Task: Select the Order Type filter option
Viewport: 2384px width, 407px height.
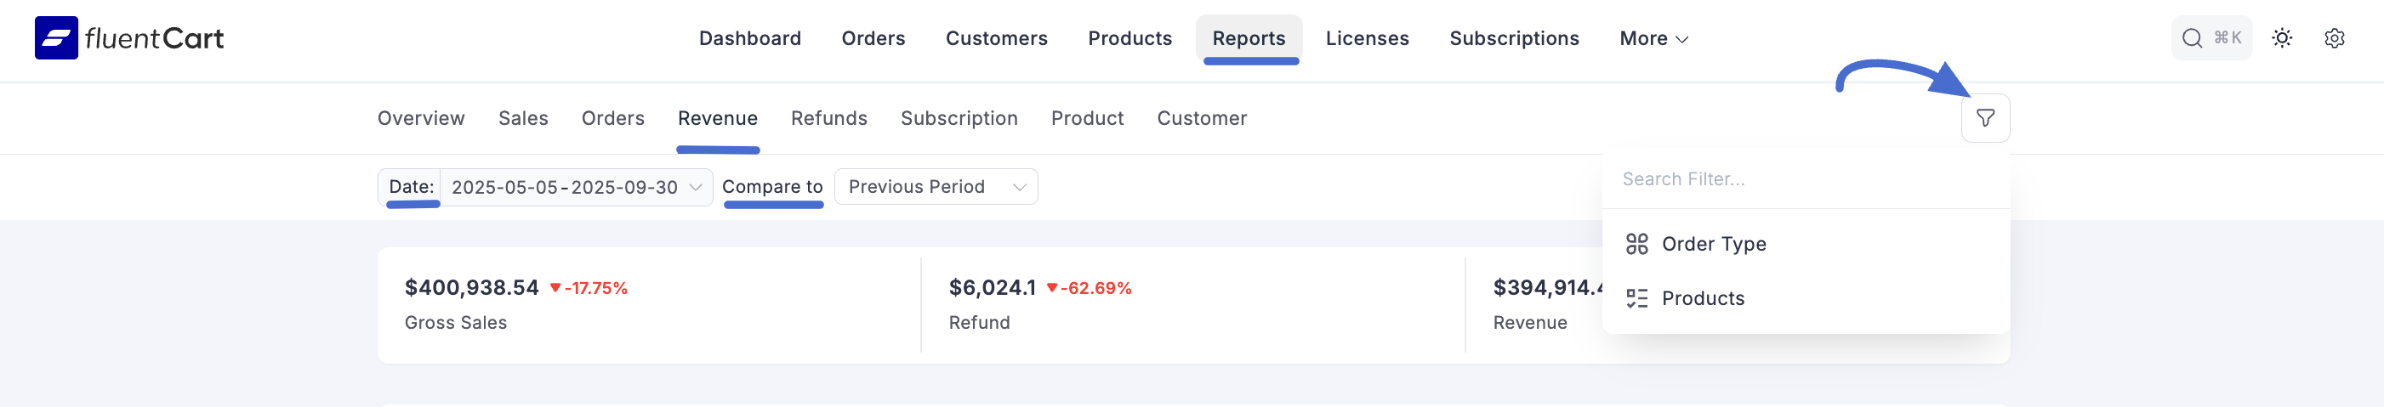Action: pos(1713,244)
